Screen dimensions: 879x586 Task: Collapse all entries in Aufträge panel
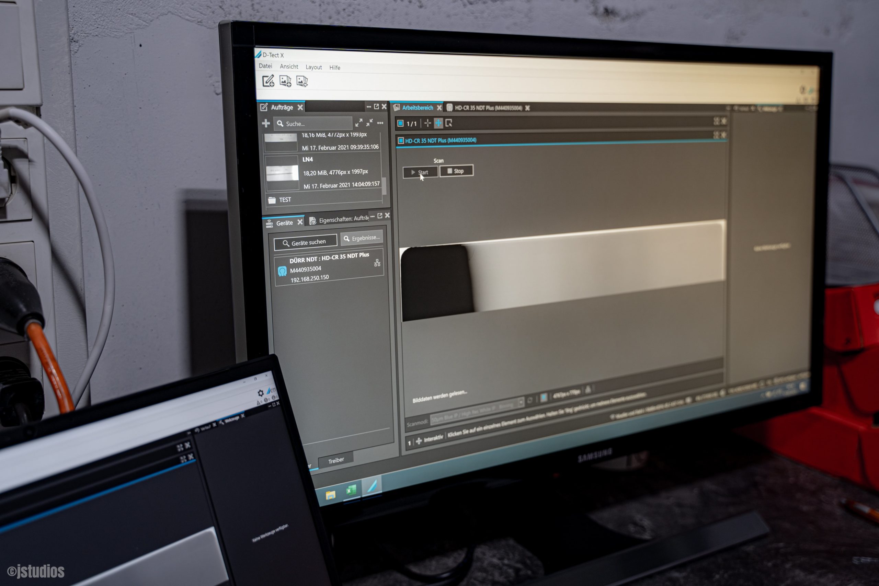click(x=369, y=123)
